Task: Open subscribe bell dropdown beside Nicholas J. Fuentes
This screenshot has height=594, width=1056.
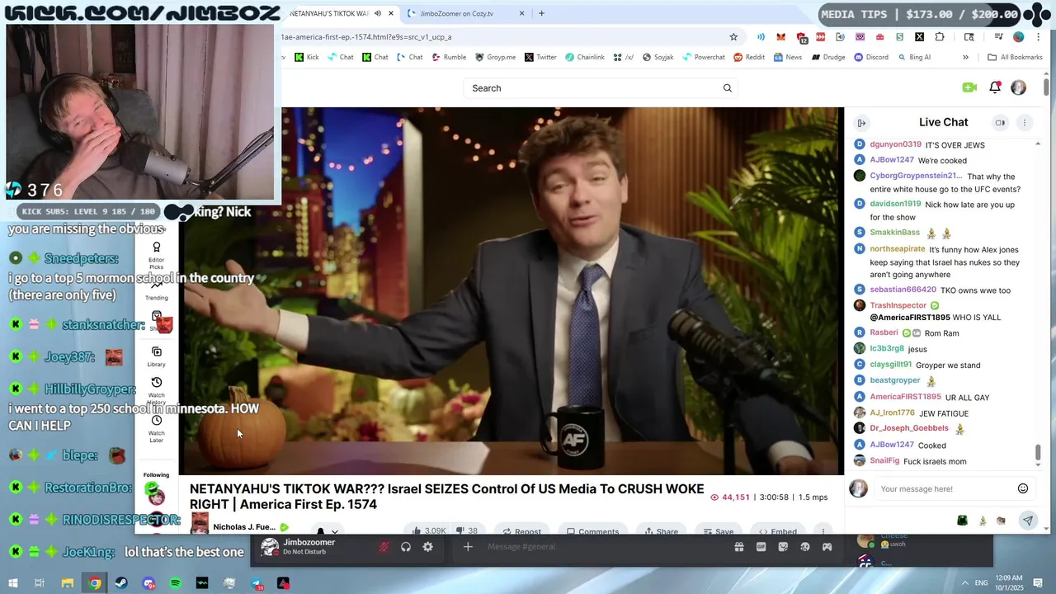Action: point(327,531)
